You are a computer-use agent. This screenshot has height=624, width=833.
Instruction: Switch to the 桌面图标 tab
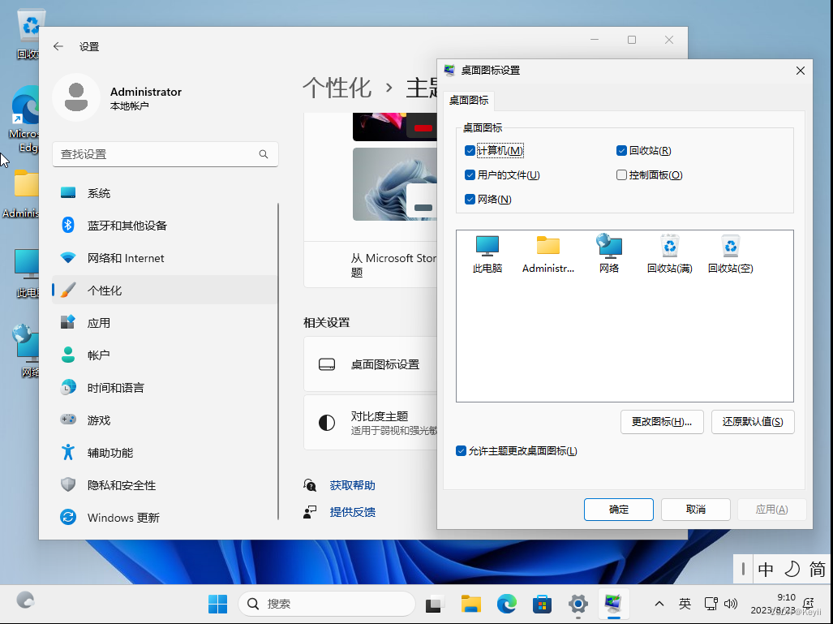(469, 101)
